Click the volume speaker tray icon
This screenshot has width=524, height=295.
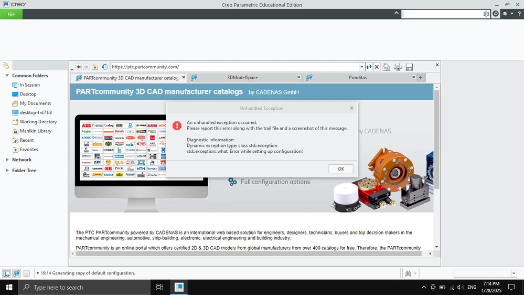(461, 287)
